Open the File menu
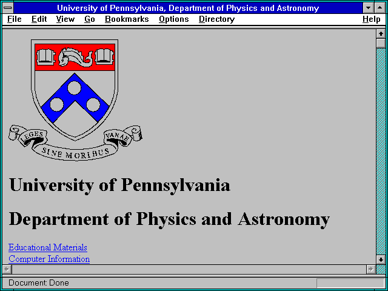 tap(15, 19)
